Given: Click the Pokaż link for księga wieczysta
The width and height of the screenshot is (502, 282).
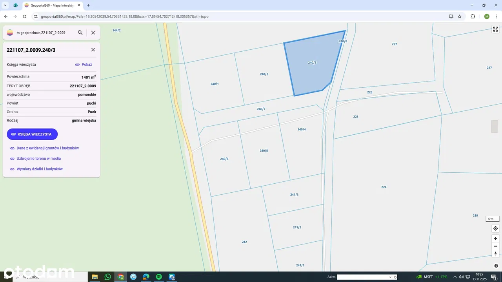Looking at the screenshot, I should 84,65.
